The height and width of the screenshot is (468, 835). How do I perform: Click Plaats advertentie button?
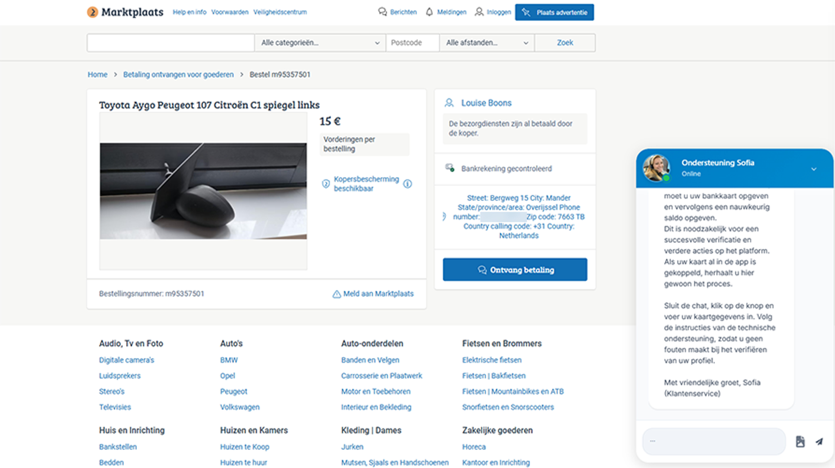(554, 12)
